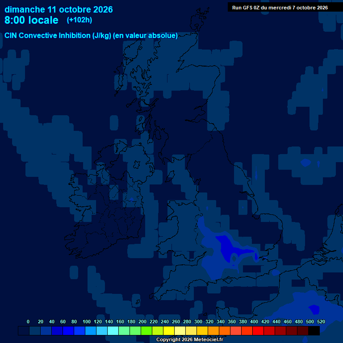This screenshot has height=343, width=343.
Task: Pick the legend swatch under label 460
Action: (280, 330)
